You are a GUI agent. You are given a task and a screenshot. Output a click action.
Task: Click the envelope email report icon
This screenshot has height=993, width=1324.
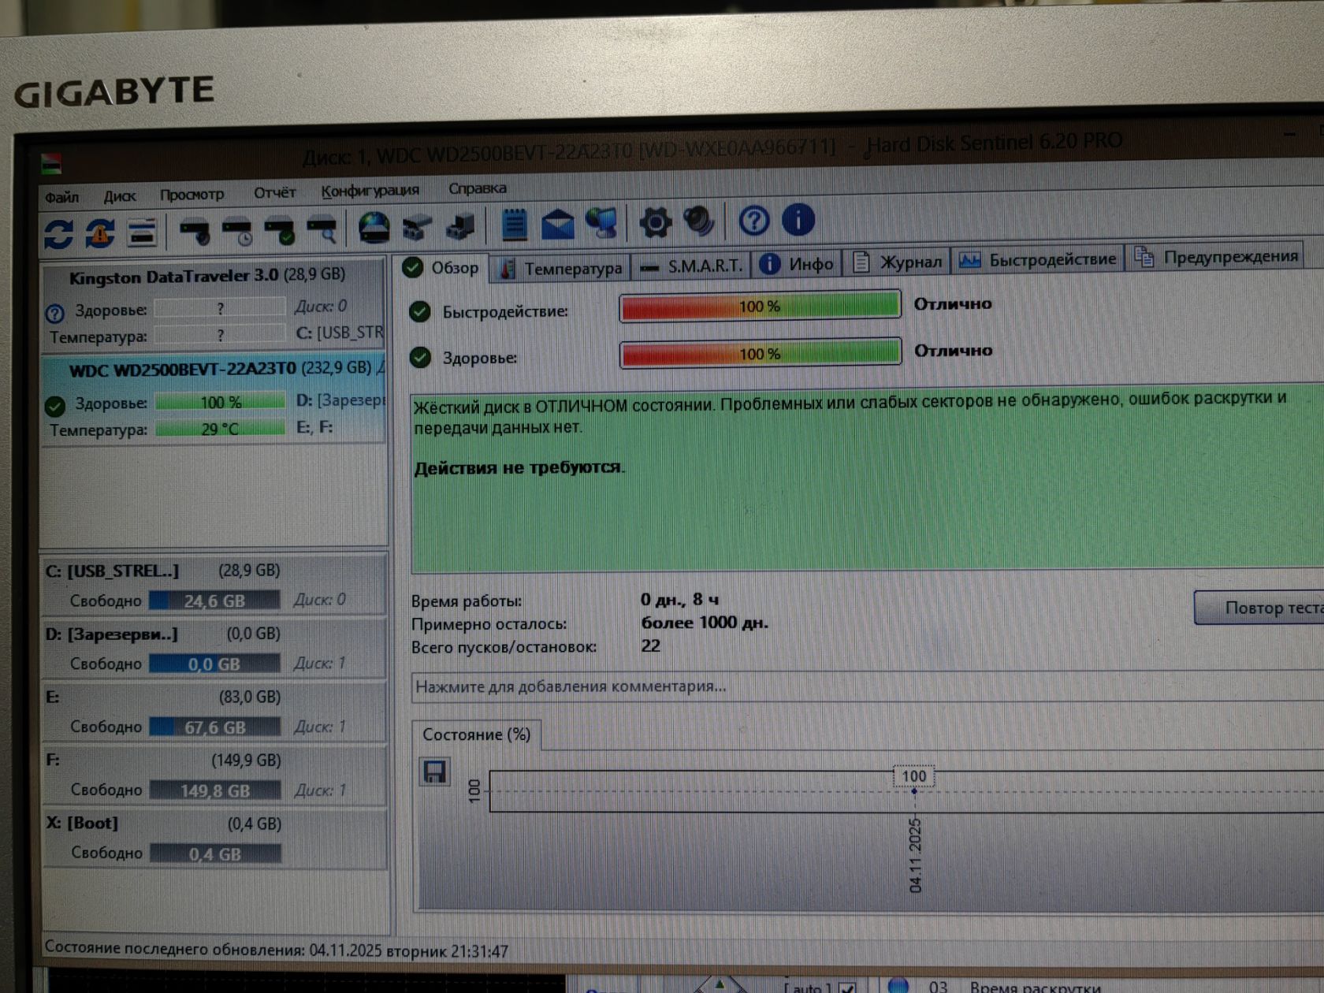pos(557,225)
